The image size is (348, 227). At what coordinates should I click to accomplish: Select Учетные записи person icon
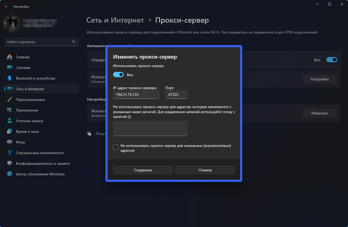point(10,121)
